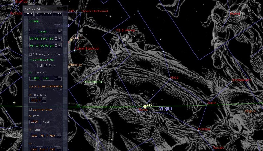Open the time step unit dropdown

click(60, 78)
